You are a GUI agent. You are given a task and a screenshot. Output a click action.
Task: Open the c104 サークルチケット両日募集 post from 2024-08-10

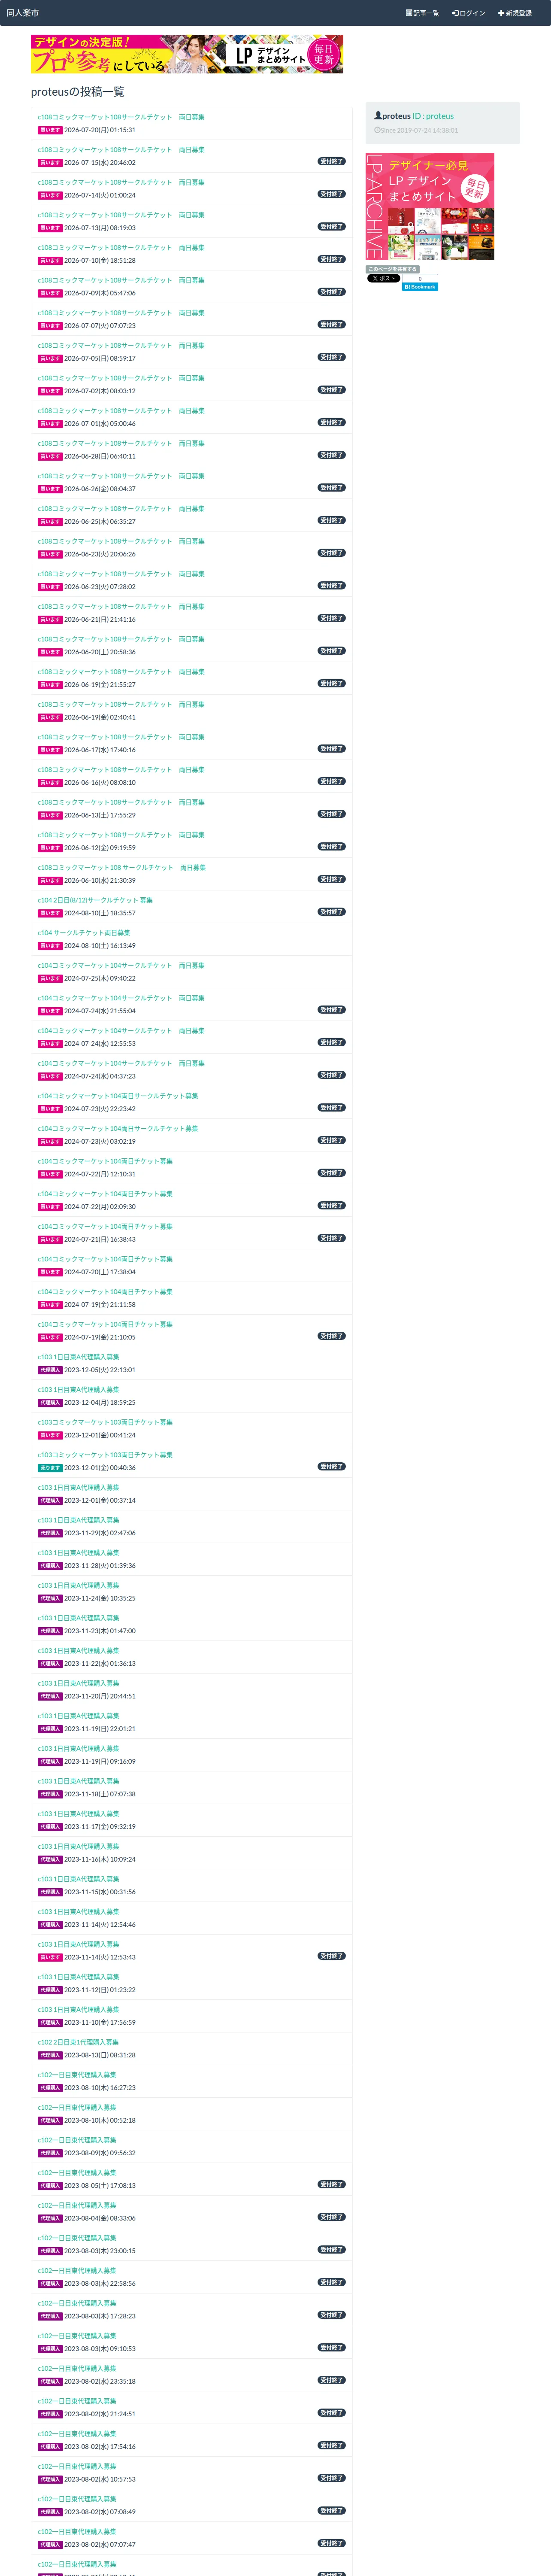tap(84, 933)
